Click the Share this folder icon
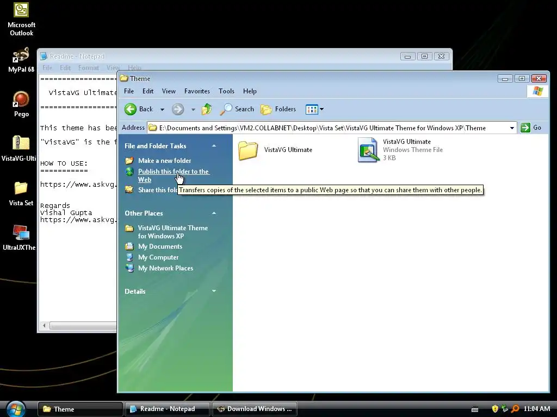557x417 pixels. [129, 190]
